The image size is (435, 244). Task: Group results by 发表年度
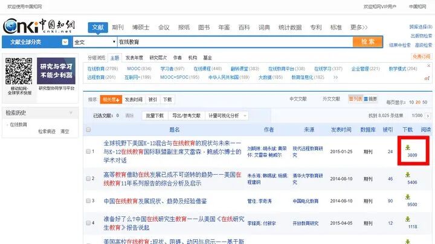134,58
